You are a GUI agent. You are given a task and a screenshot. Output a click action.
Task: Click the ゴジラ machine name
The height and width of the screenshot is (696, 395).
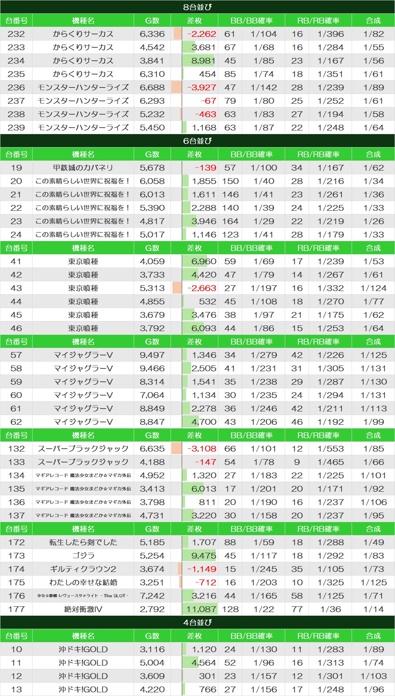coord(83,556)
